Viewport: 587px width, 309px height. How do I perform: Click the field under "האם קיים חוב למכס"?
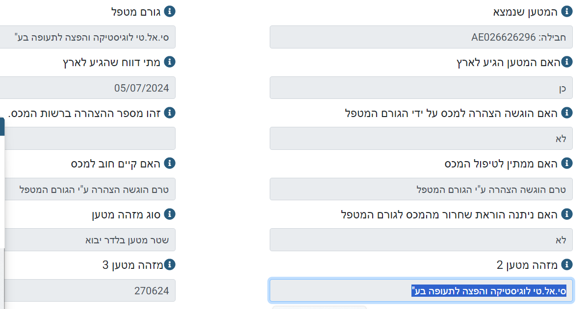pos(87,190)
